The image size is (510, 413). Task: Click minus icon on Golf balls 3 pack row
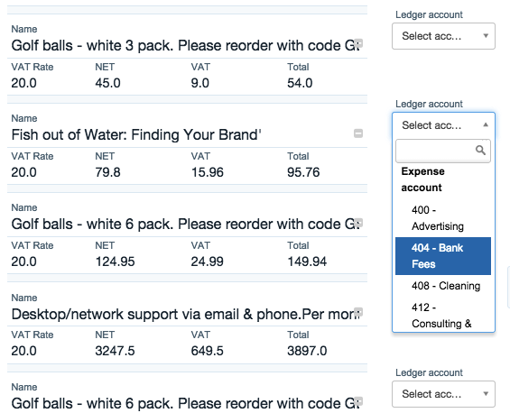pyautogui.click(x=358, y=43)
